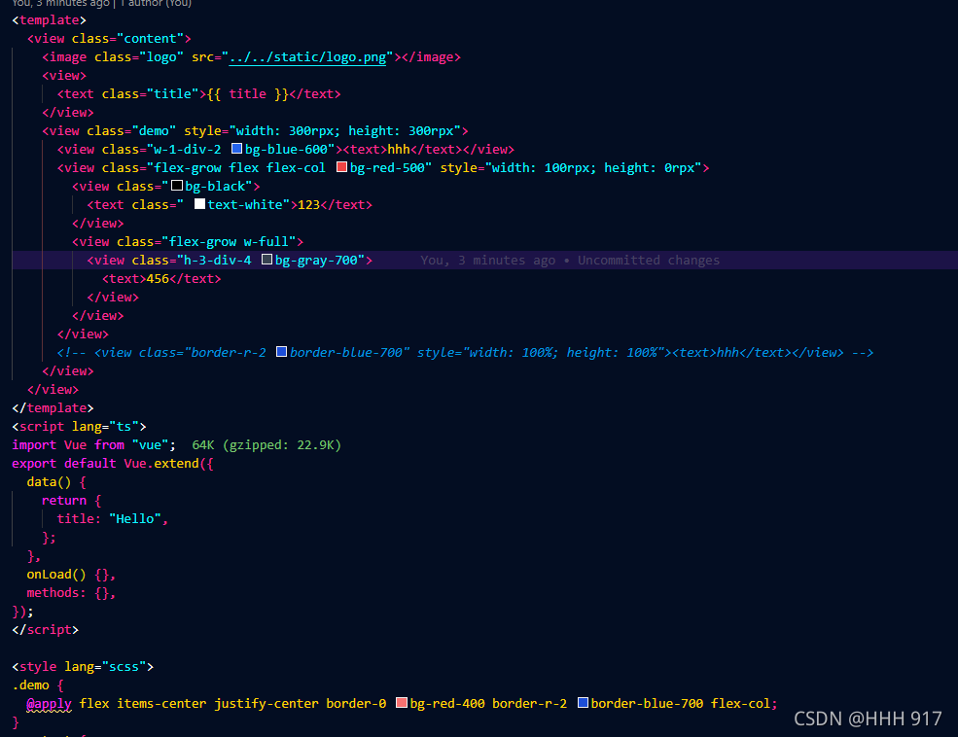
Task: Click the '64K (gzipped: 22.9K)' size annotation
Action: pos(268,444)
